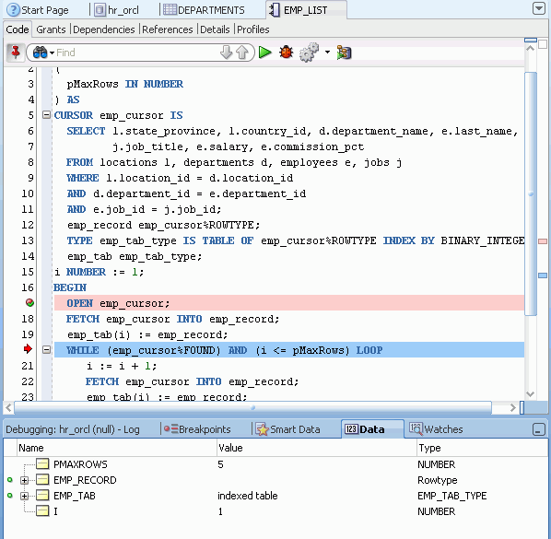Click the Type column header
Viewport: 551px width, 539px height.
click(482, 448)
